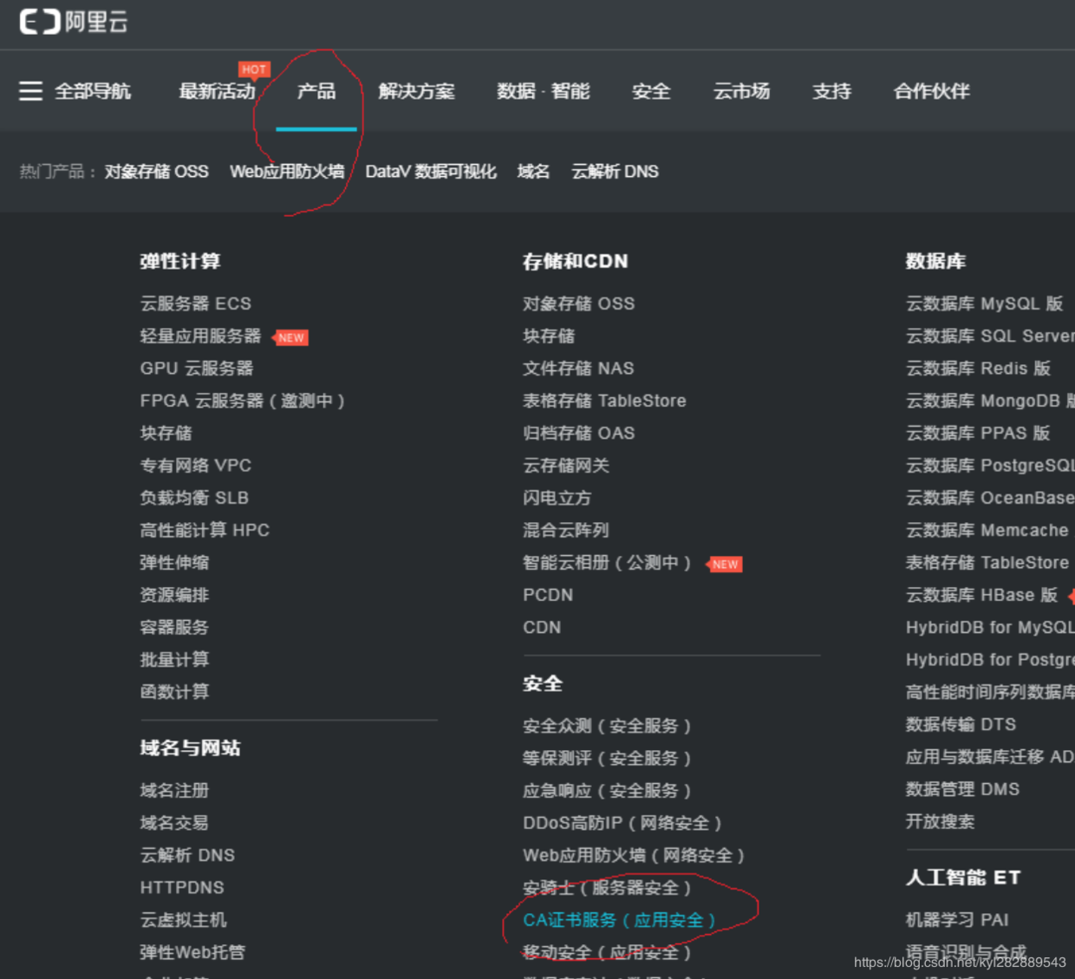Open 域名交易 link
1075x979 pixels.
(174, 823)
